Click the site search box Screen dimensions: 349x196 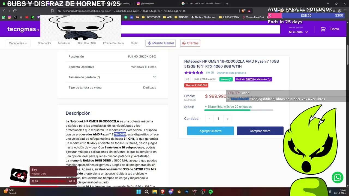(x=201, y=29)
